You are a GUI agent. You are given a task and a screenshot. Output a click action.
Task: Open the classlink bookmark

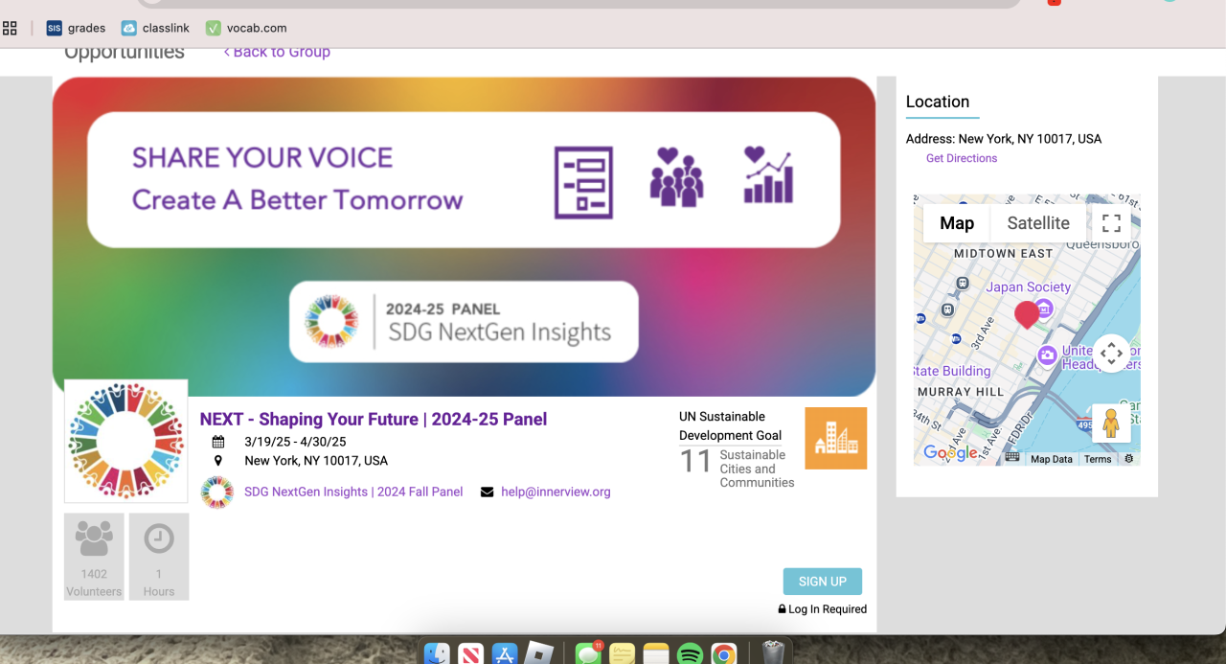tap(155, 28)
